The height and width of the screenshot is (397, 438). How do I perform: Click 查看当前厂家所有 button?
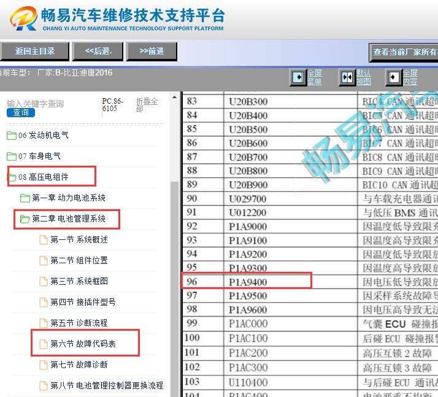[404, 52]
